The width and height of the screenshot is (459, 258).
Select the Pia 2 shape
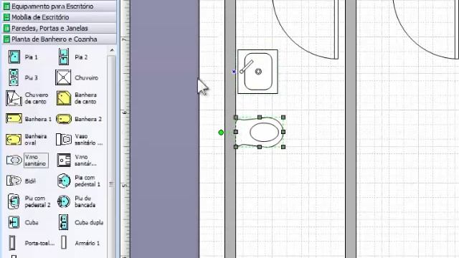(73, 57)
